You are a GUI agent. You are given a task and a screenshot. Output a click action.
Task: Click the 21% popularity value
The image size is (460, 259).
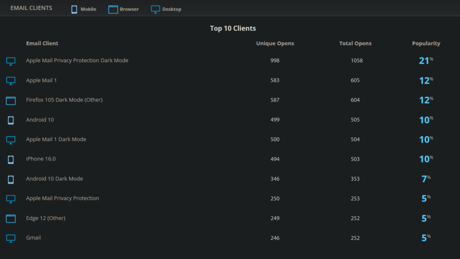tap(426, 61)
